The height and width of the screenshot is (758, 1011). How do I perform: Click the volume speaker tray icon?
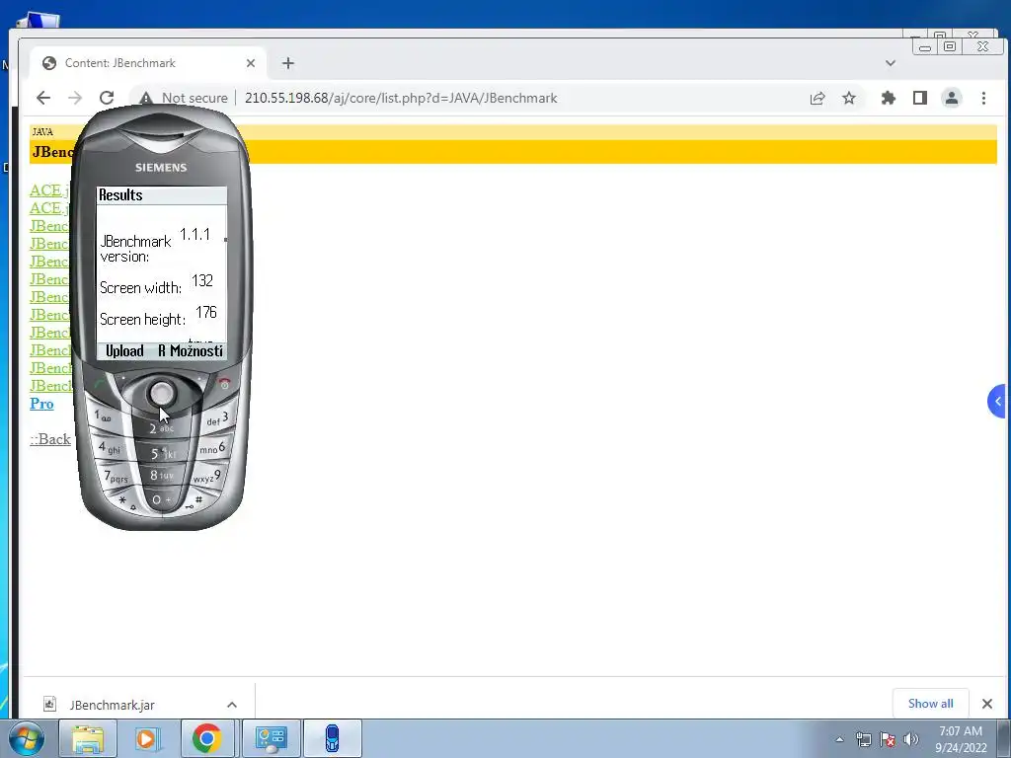(911, 739)
